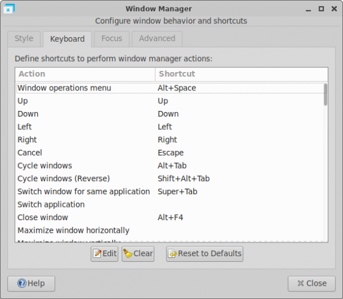Click the Window Manager app icon in title bar
Image resolution: width=343 pixels, height=299 pixels.
coord(9,9)
